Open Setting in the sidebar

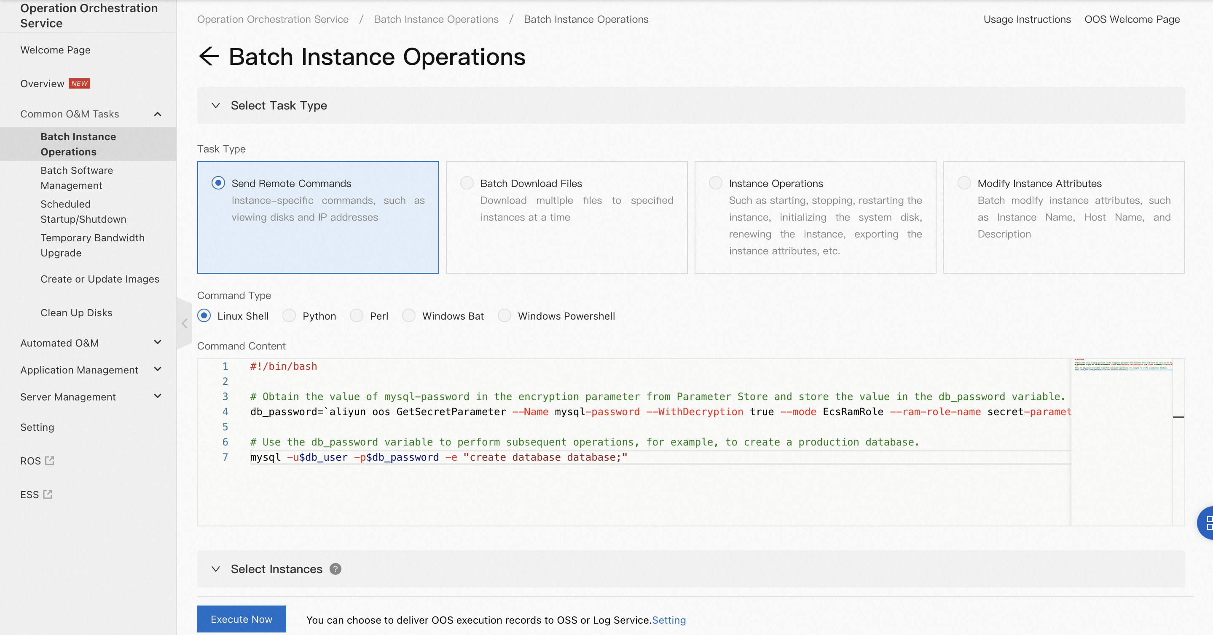pyautogui.click(x=37, y=427)
